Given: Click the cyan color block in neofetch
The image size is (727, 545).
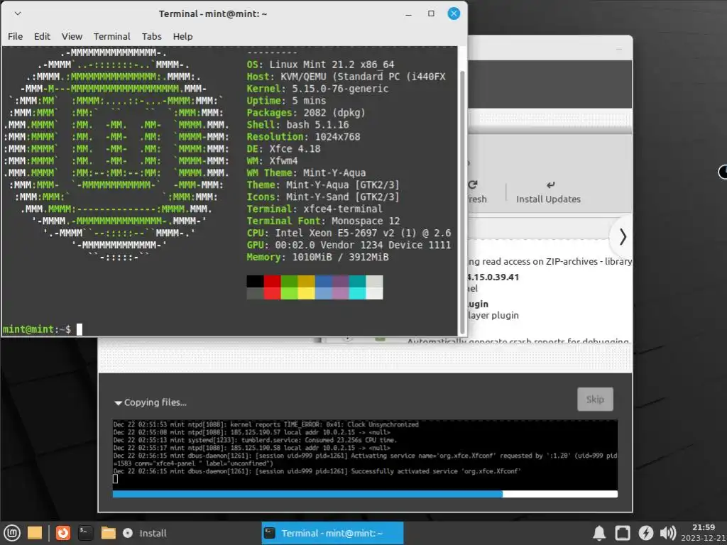Looking at the screenshot, I should (x=357, y=287).
